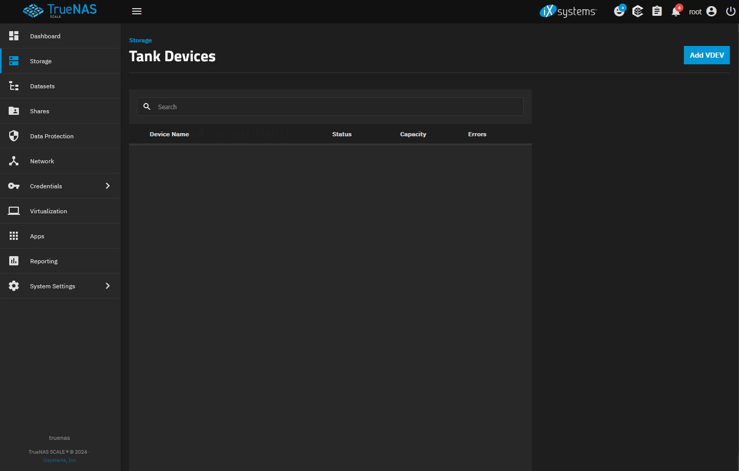This screenshot has width=739, height=471.
Task: Click the hamburger menu icon to collapse sidebar
Action: click(x=136, y=11)
